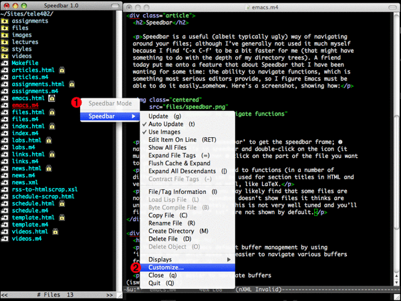The image size is (401, 301).
Task: Choose Quit (Q) menu item
Action: tap(187, 284)
